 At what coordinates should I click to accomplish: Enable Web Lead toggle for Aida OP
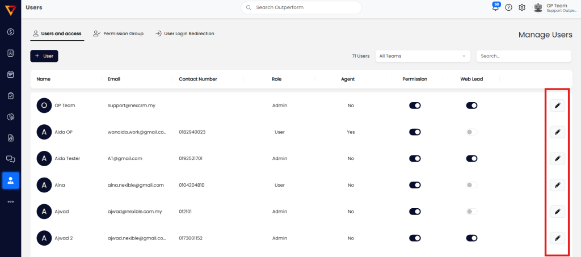tap(471, 132)
